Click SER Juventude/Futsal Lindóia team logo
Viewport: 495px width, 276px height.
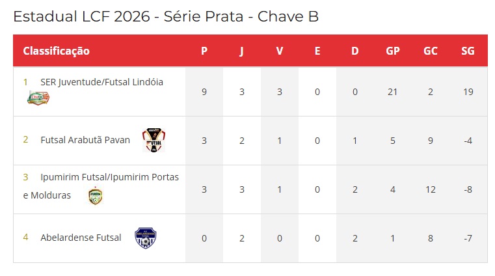(x=38, y=98)
